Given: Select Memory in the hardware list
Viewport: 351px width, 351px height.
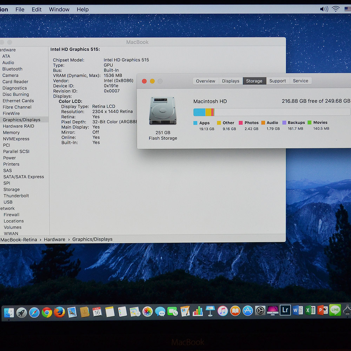Looking at the screenshot, I should coord(11,133).
